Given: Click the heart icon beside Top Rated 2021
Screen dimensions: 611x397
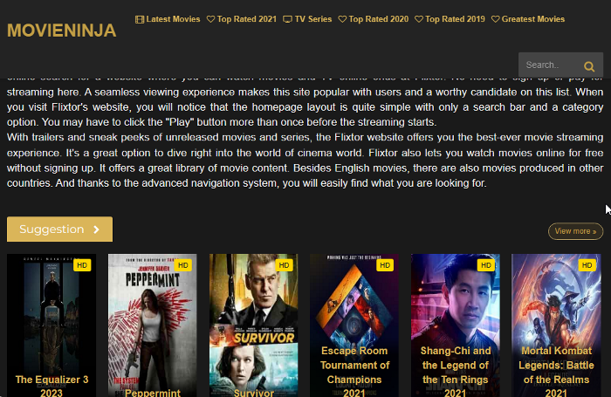Looking at the screenshot, I should 210,19.
